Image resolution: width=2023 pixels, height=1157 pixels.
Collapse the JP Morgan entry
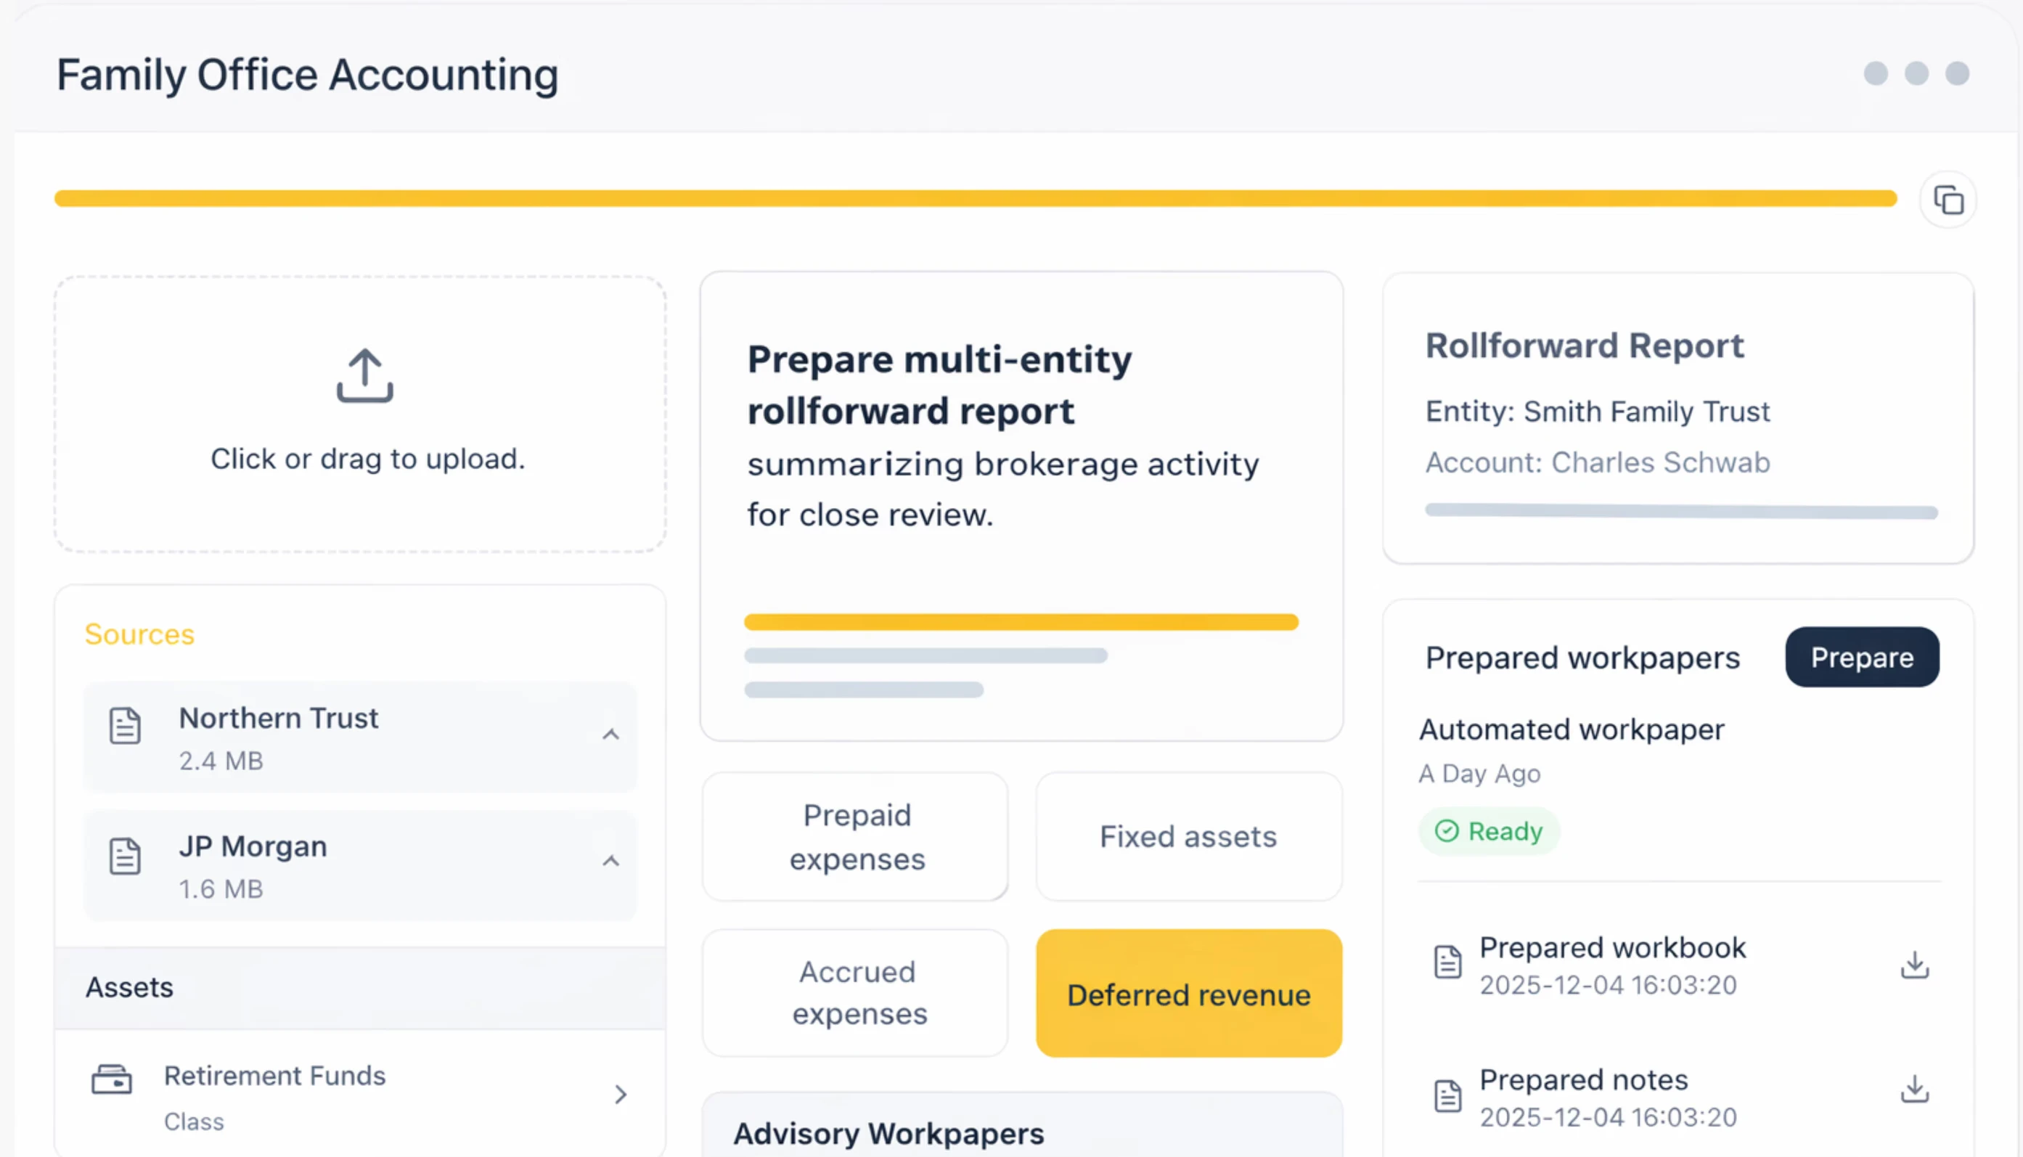coord(611,861)
